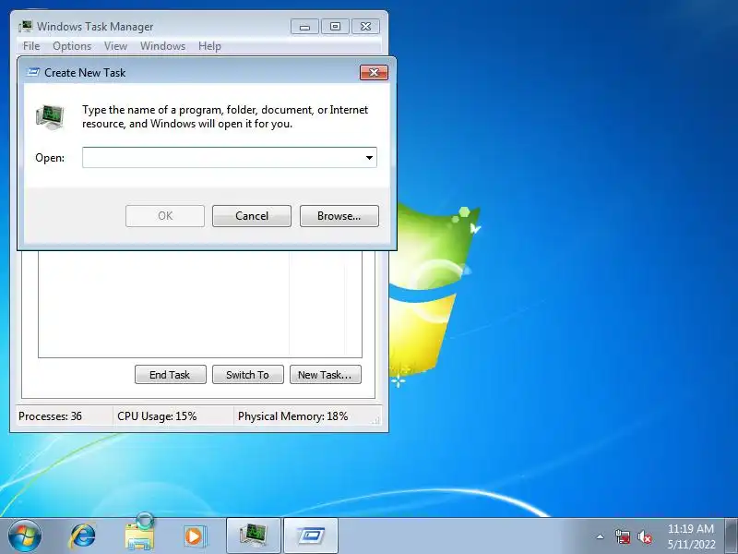The image size is (738, 554).
Task: Click the Open: label
Action: point(50,158)
